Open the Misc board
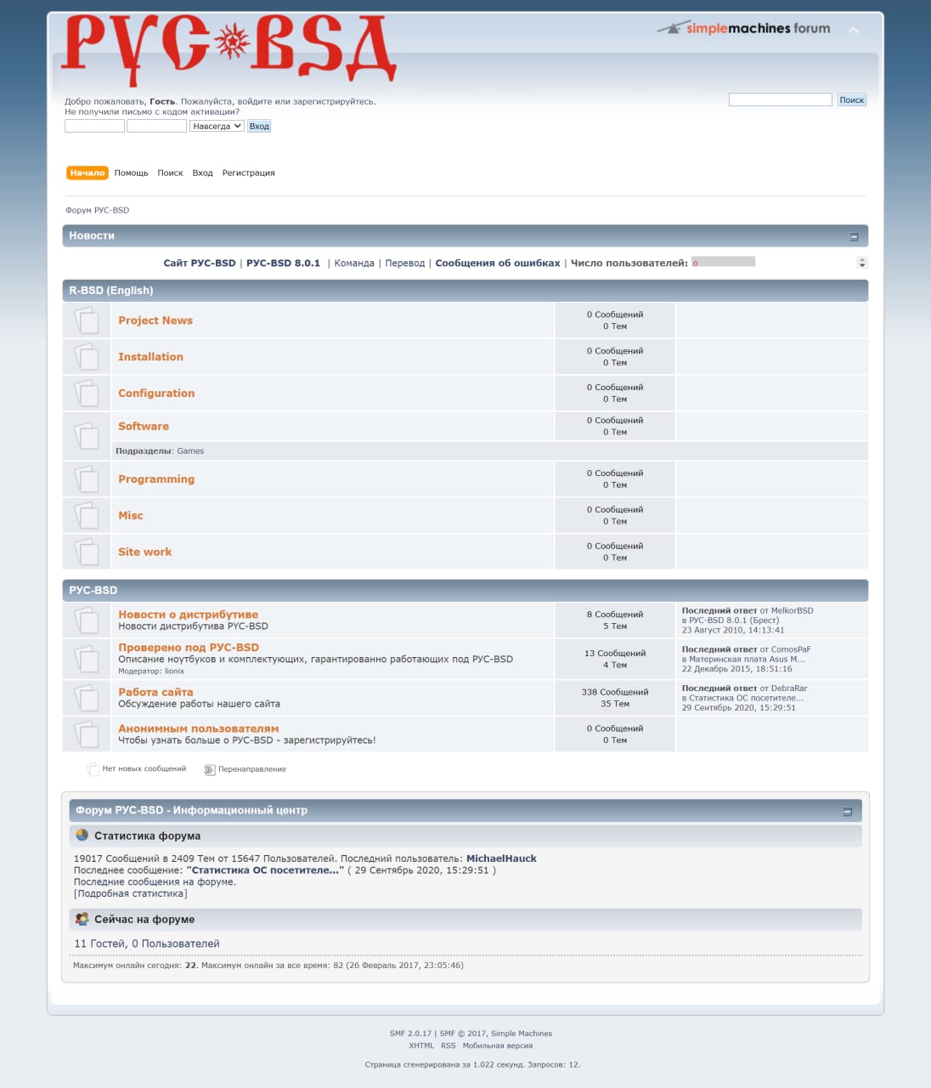The height and width of the screenshot is (1088, 931). tap(131, 516)
